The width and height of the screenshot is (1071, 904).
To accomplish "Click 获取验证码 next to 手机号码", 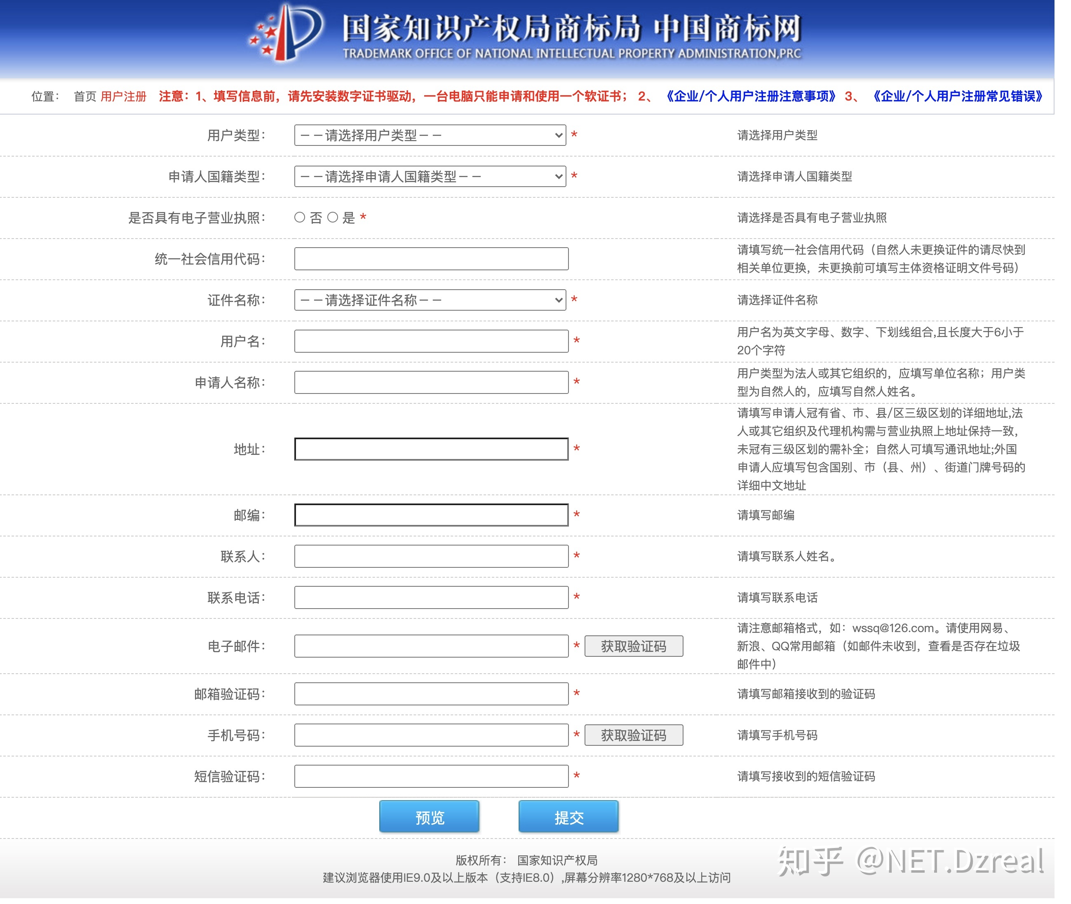I will point(634,736).
